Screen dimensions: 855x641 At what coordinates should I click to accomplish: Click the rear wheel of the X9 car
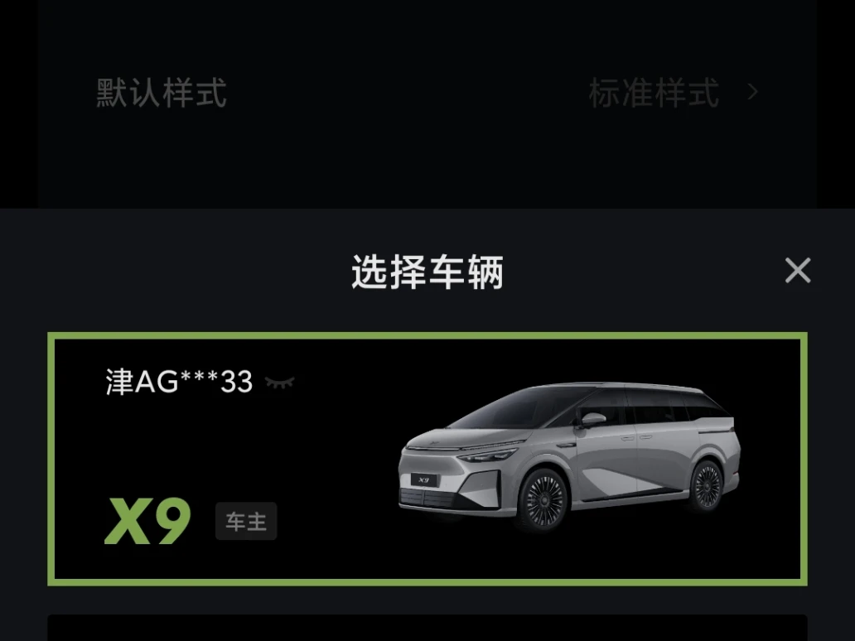click(707, 485)
